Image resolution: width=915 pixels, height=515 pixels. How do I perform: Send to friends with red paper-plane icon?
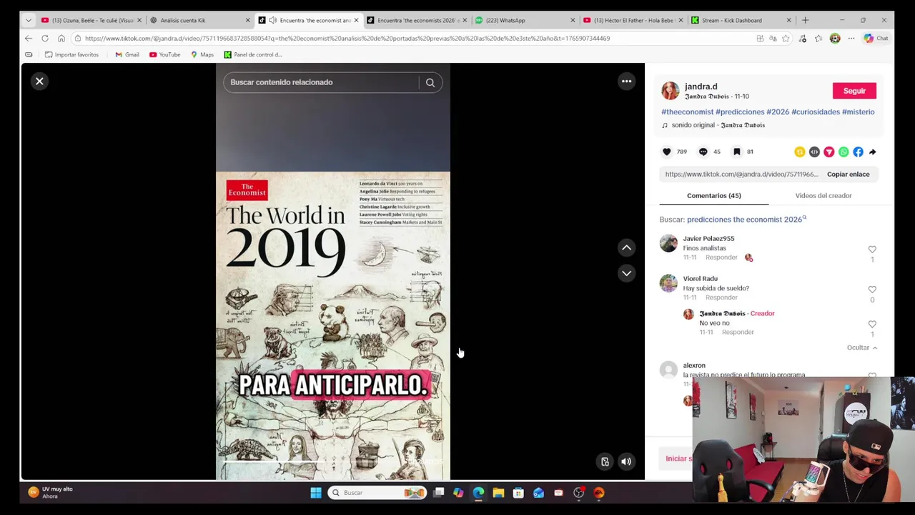pos(829,152)
